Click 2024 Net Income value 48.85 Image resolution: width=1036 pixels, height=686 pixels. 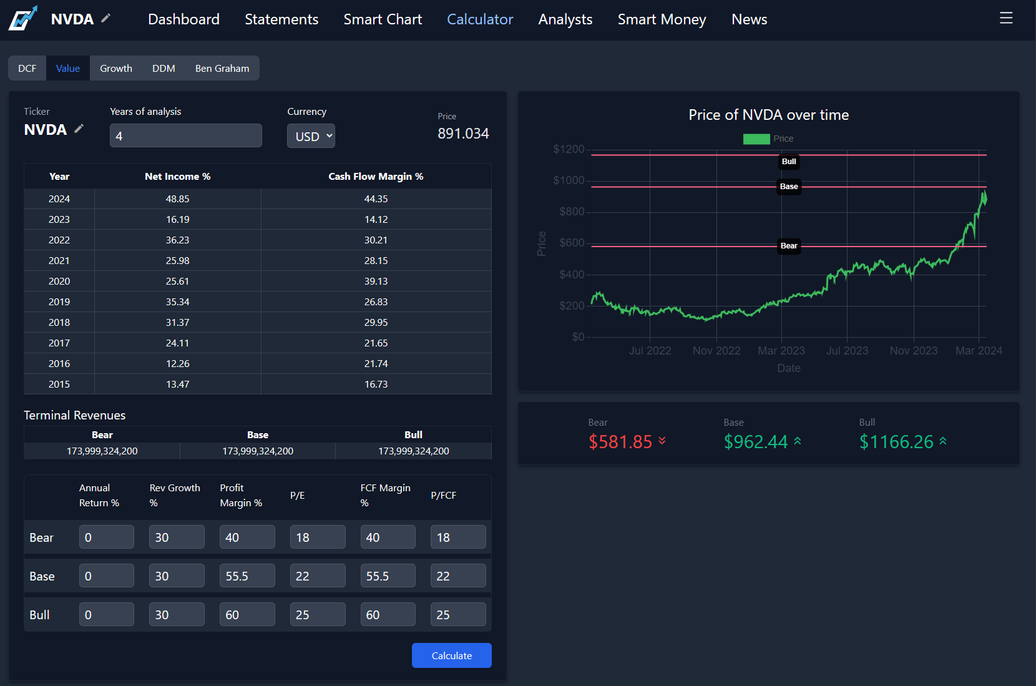coord(177,198)
